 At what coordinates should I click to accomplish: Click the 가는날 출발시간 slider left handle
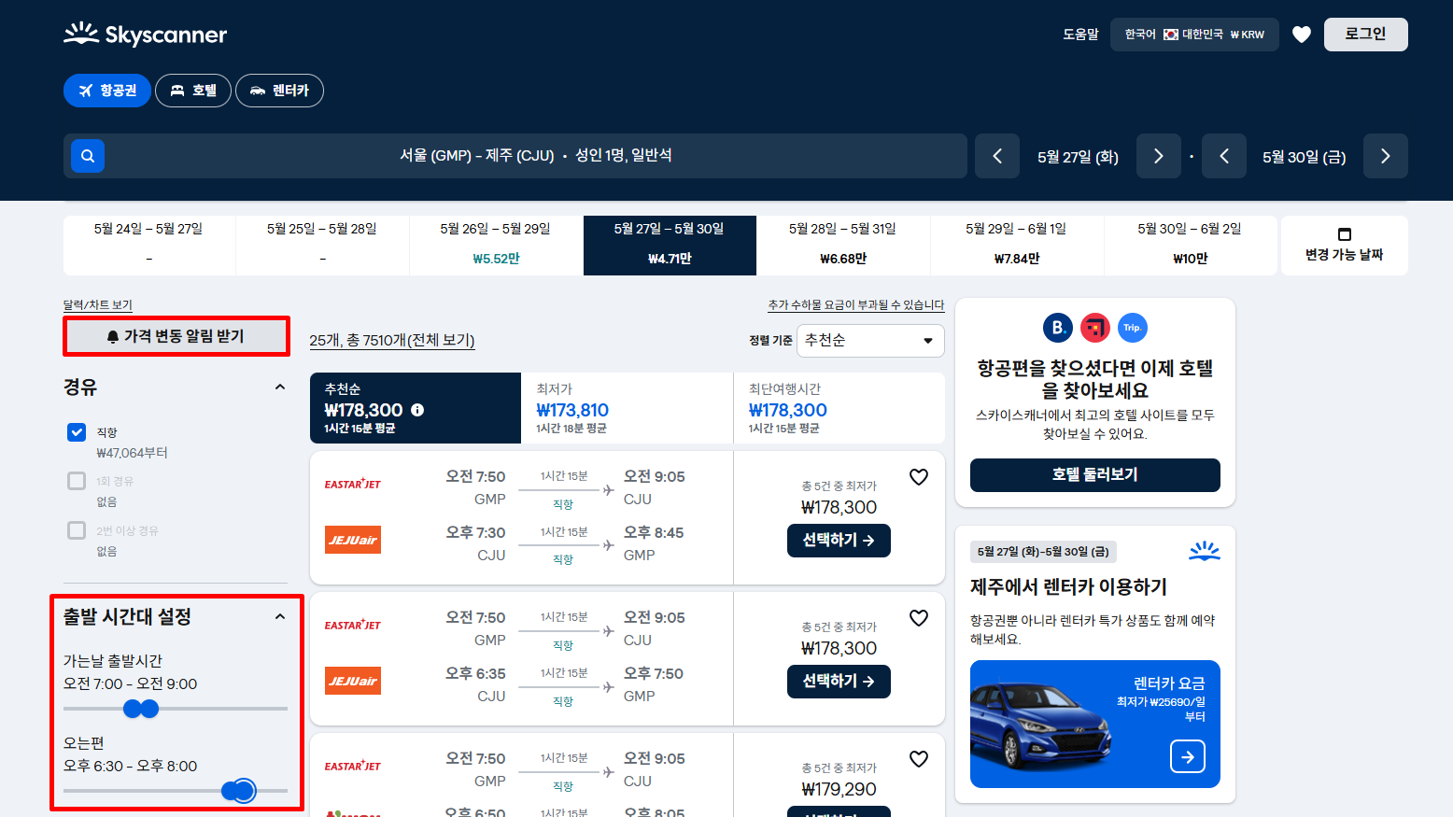pyautogui.click(x=133, y=709)
